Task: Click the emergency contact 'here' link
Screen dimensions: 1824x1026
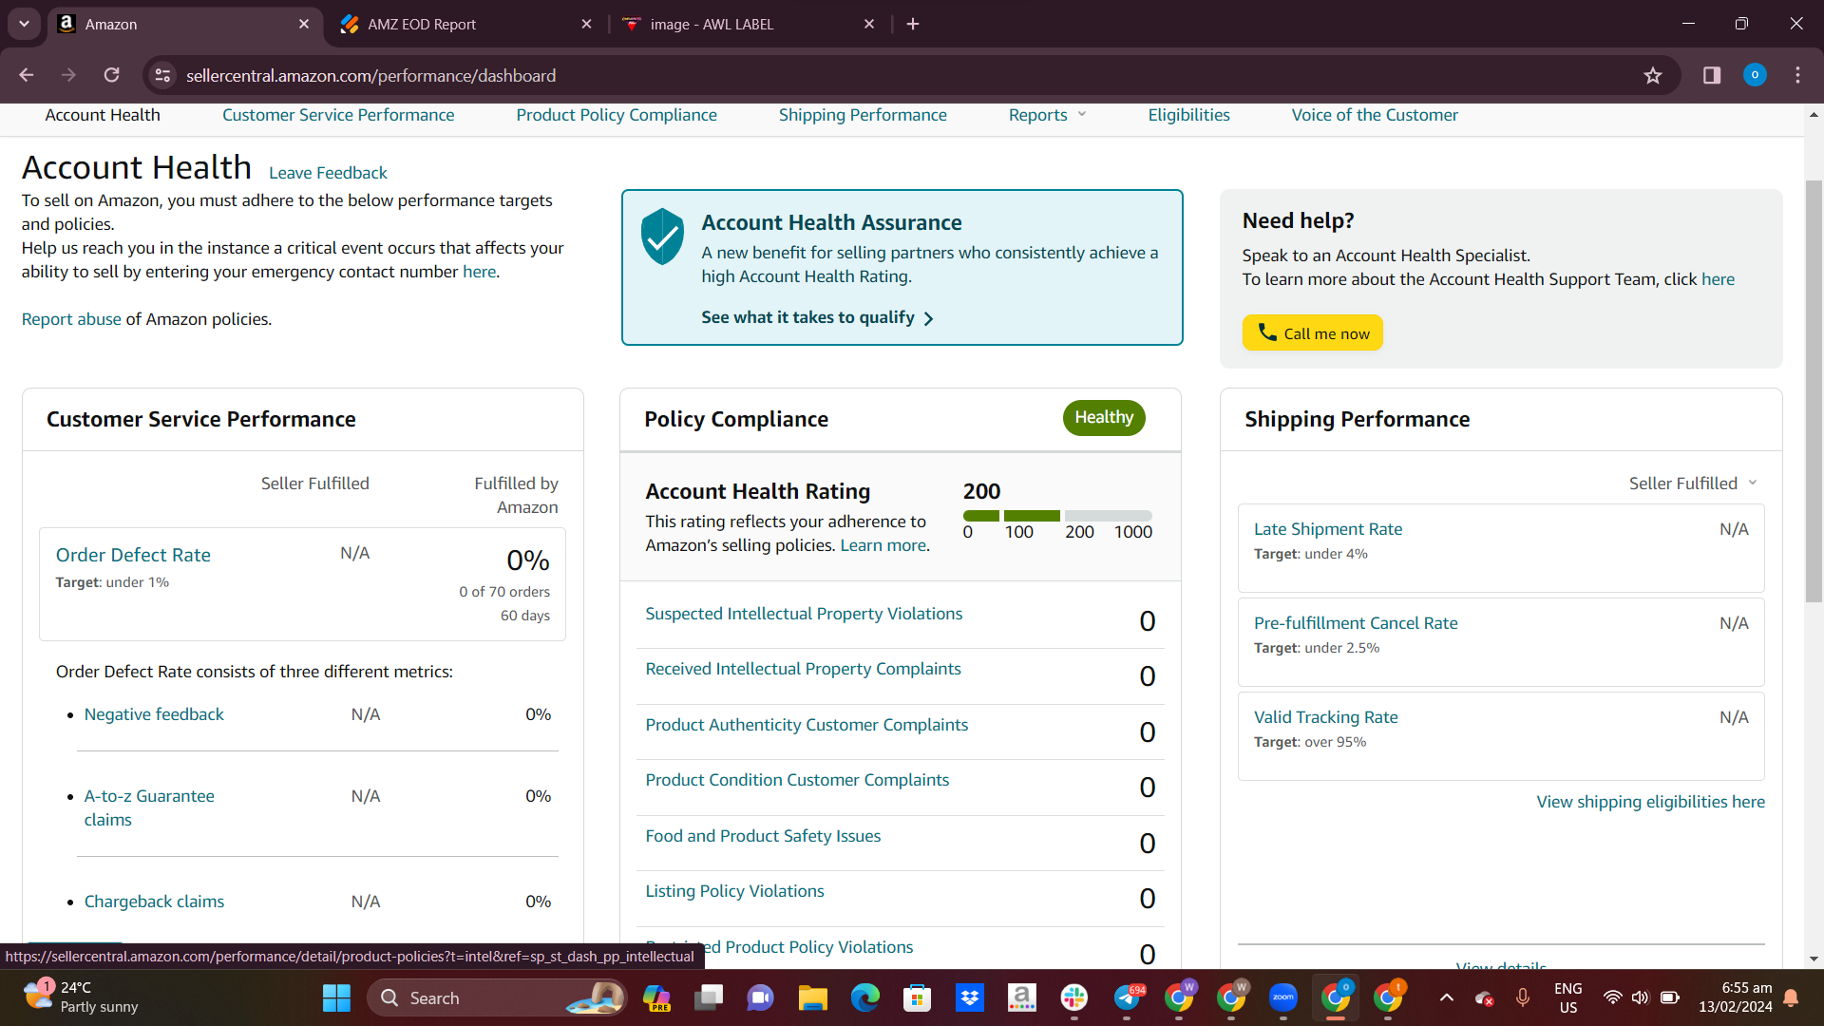Action: pyautogui.click(x=479, y=272)
